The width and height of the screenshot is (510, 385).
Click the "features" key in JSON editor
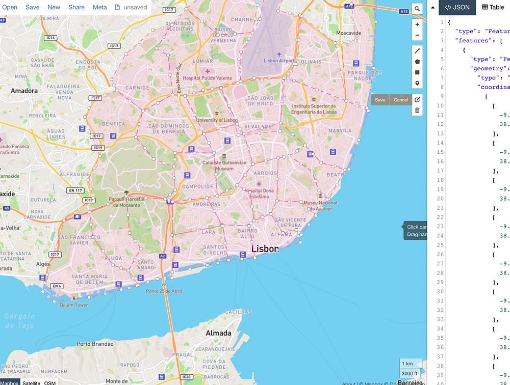coord(473,41)
